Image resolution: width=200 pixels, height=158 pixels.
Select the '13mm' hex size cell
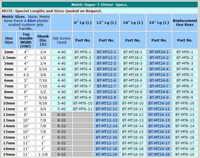[x=9, y=121]
